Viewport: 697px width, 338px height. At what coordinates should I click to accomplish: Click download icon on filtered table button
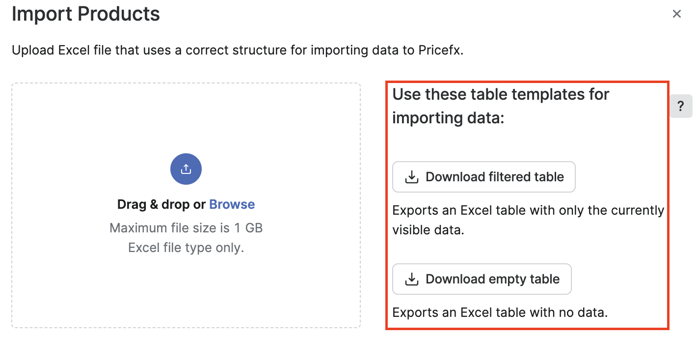pyautogui.click(x=411, y=177)
